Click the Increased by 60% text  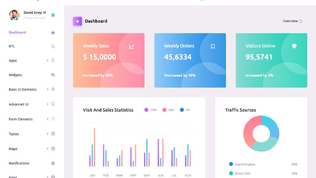pos(98,75)
